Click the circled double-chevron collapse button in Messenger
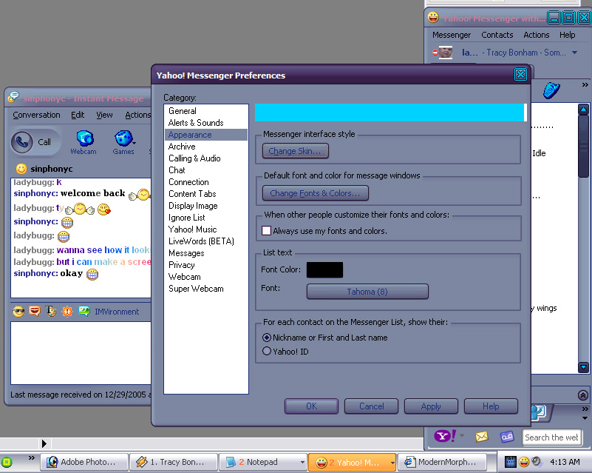The width and height of the screenshot is (592, 473). [583, 395]
